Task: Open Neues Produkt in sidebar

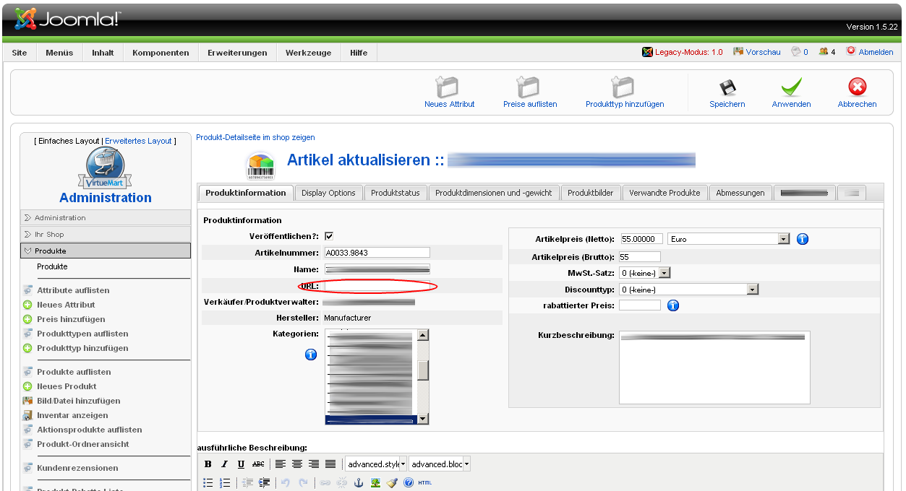Action: [x=67, y=386]
